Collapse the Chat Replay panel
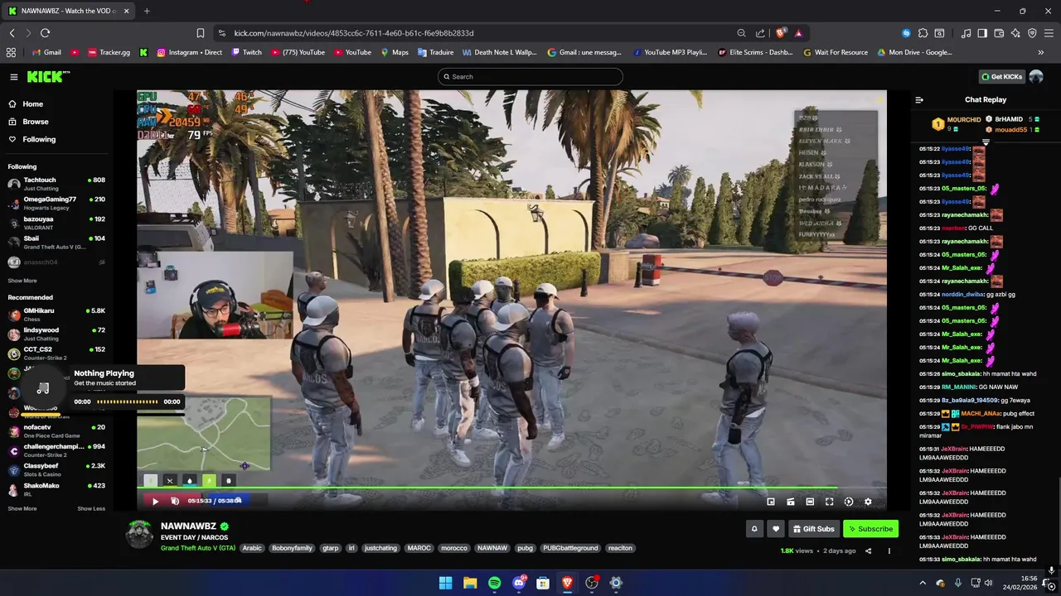1061x596 pixels. [919, 99]
